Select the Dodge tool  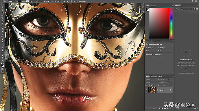click(2, 42)
